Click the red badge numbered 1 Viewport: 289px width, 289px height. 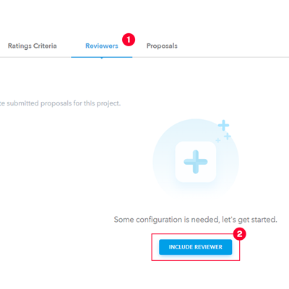coord(129,40)
